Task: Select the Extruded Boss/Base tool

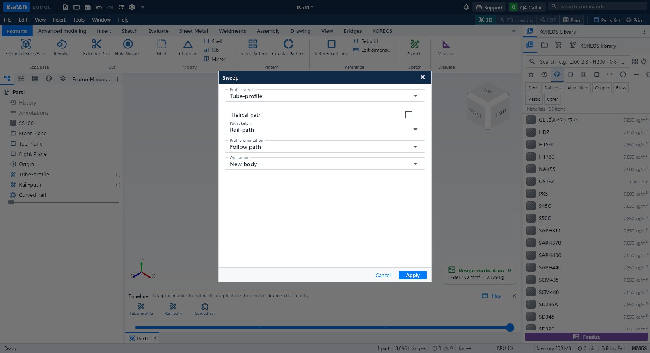Action: 26,48
